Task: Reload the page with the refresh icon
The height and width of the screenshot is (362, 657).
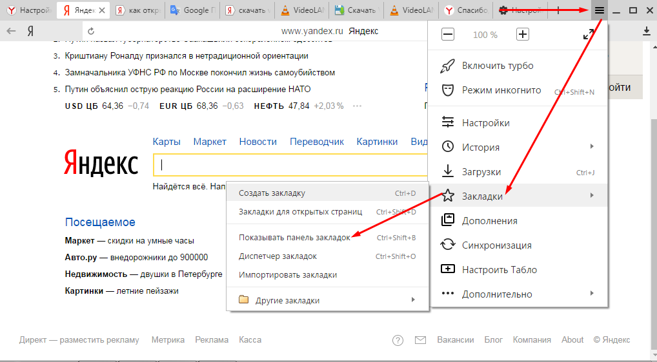Action: [x=91, y=31]
